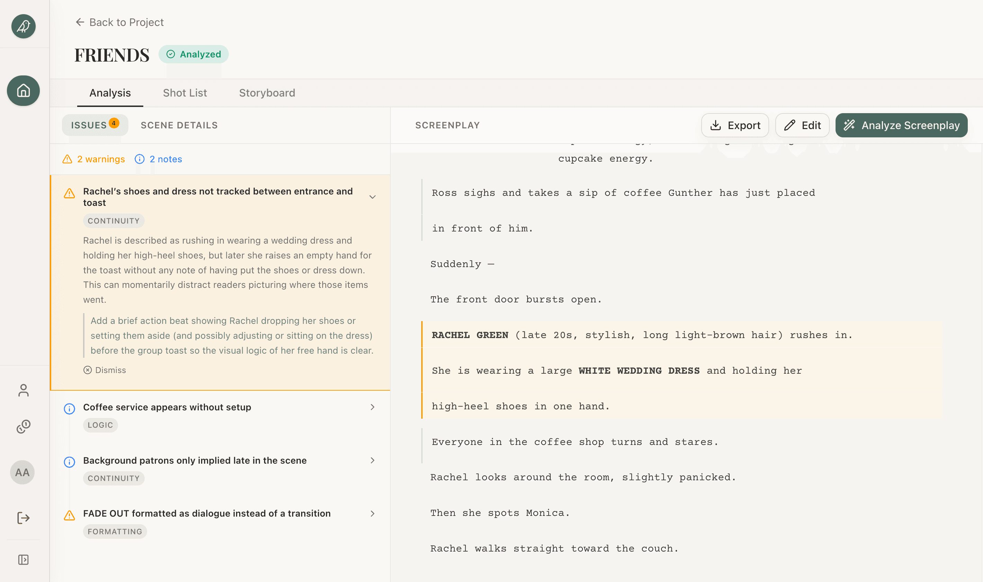The width and height of the screenshot is (983, 582).
Task: Click line 'cupcake energy.'
Action: [605, 158]
